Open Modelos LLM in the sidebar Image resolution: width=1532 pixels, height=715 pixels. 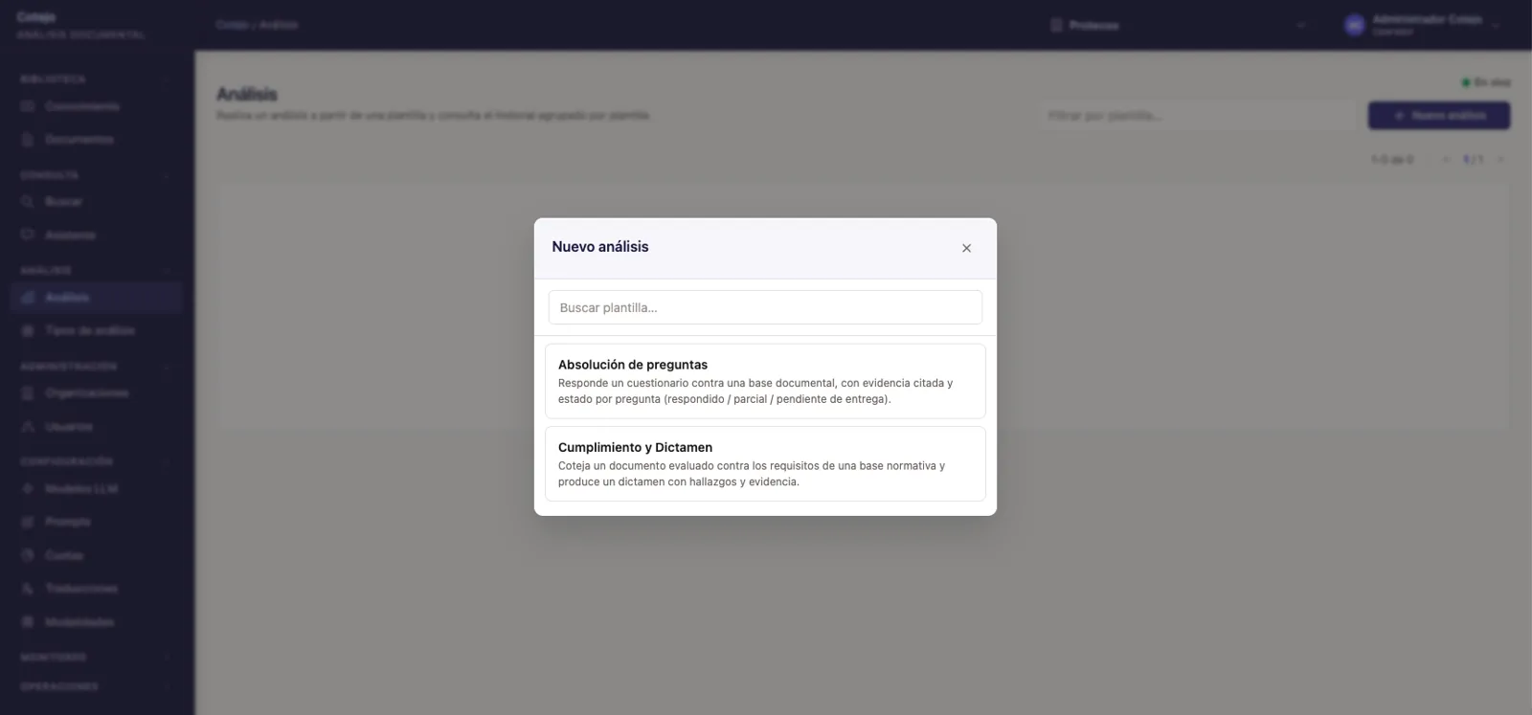click(96, 489)
